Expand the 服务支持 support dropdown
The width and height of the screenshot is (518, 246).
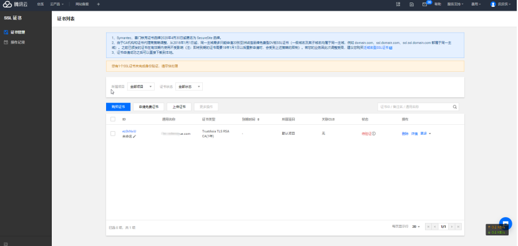tap(455, 4)
